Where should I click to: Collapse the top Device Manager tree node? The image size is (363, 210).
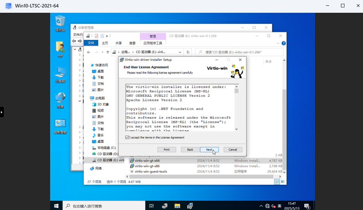pos(75,49)
